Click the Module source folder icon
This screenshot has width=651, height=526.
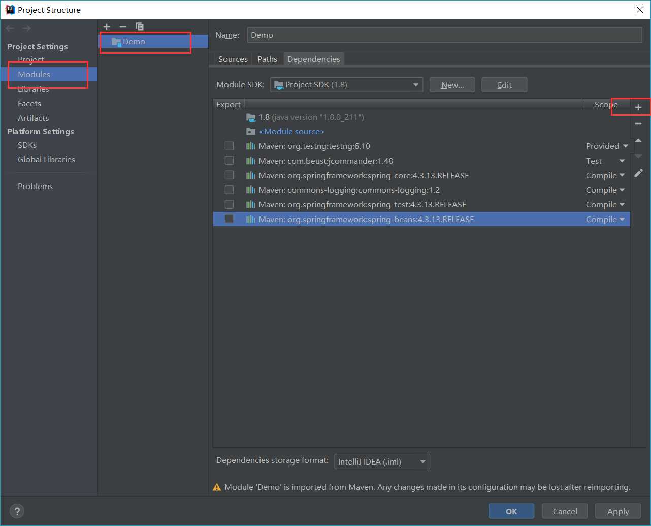click(x=251, y=132)
